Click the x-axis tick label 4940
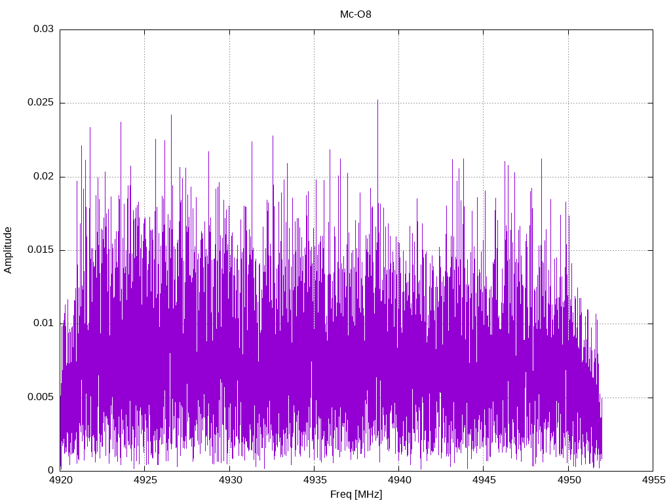671x503 pixels. pyautogui.click(x=399, y=480)
